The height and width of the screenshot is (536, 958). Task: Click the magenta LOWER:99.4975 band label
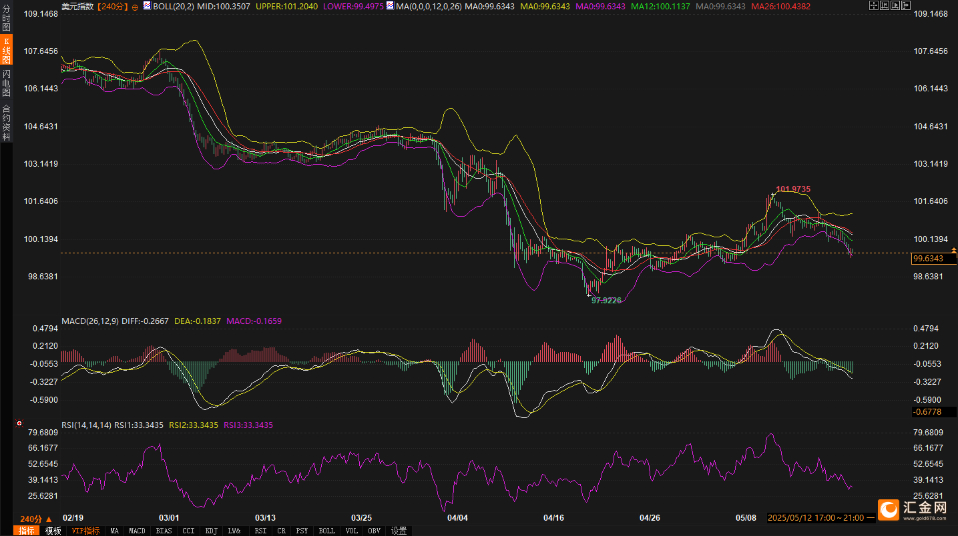[350, 6]
